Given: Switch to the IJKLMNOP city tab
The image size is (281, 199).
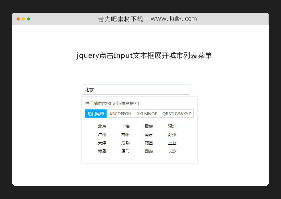Looking at the screenshot, I should pos(147,113).
